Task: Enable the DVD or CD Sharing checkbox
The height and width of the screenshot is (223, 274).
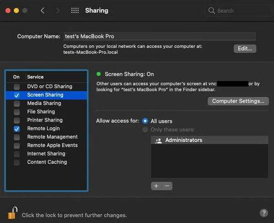Action: 16,87
